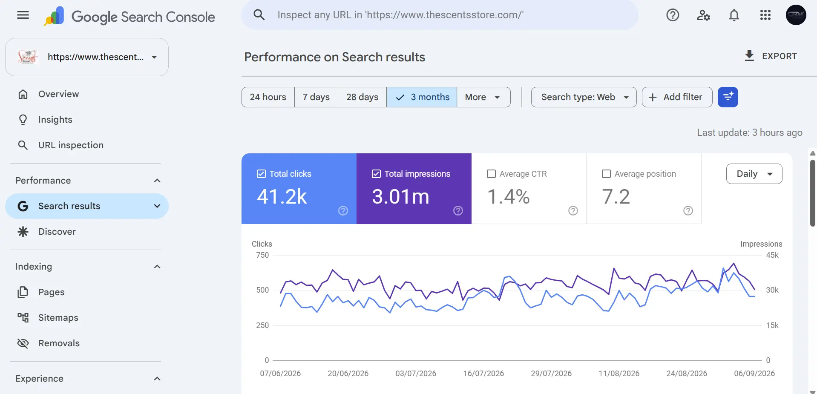Open the Removals page
817x394 pixels.
87,343
